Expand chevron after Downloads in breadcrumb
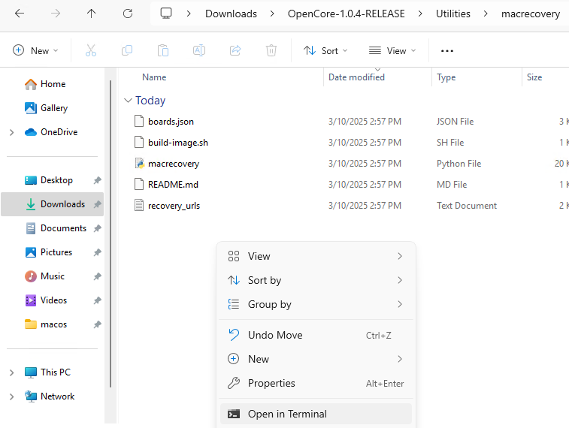Viewport: 569px width, 428px height. [x=272, y=14]
